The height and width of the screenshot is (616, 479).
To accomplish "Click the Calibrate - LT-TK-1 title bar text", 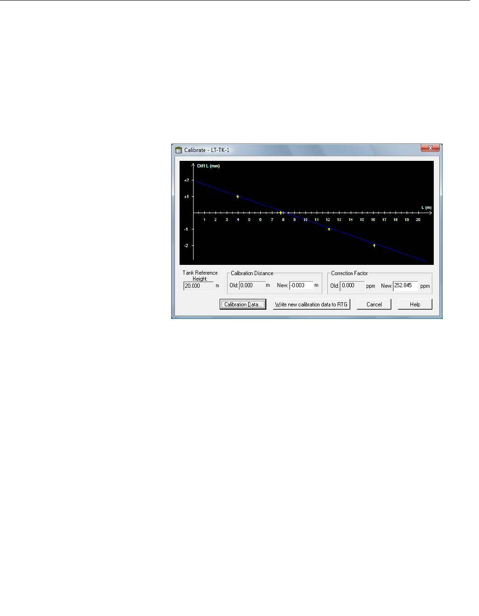I will coord(207,150).
